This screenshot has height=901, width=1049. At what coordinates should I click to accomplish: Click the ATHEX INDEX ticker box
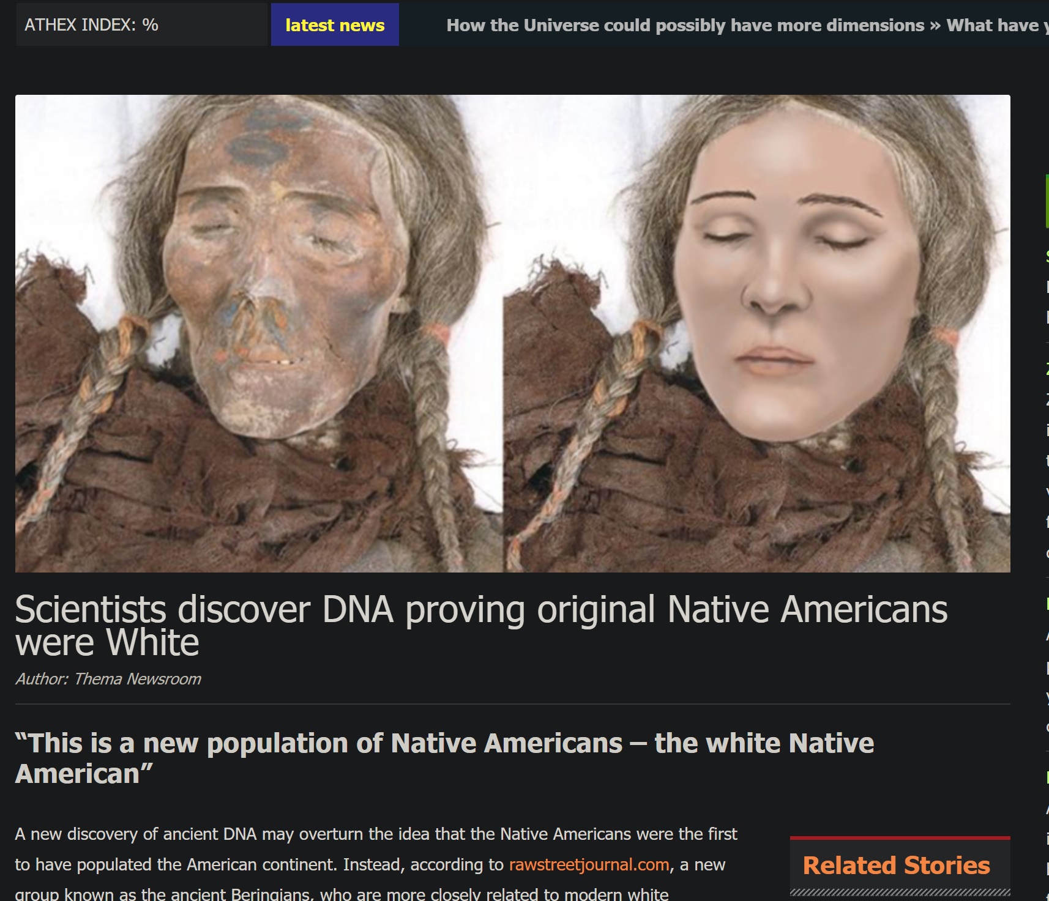[x=141, y=25]
